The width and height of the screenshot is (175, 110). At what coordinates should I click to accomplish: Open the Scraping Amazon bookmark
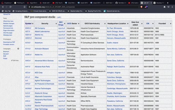[x=21, y=11]
